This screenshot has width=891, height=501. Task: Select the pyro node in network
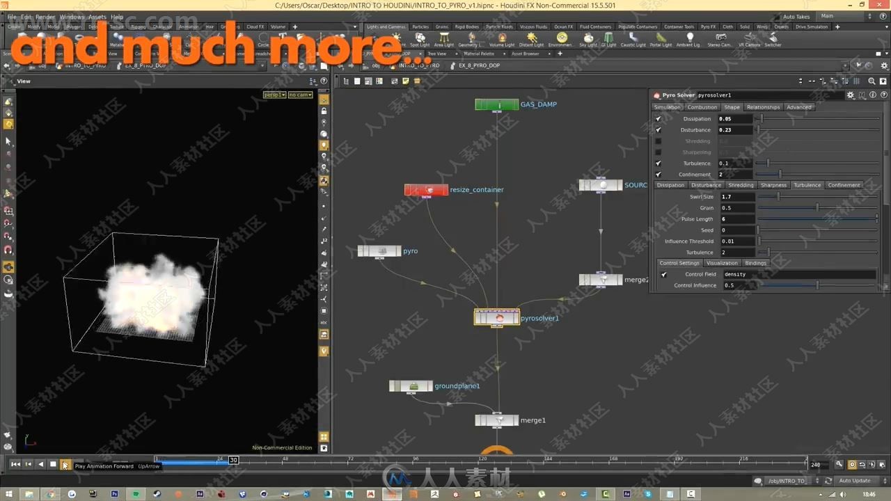[x=379, y=251]
